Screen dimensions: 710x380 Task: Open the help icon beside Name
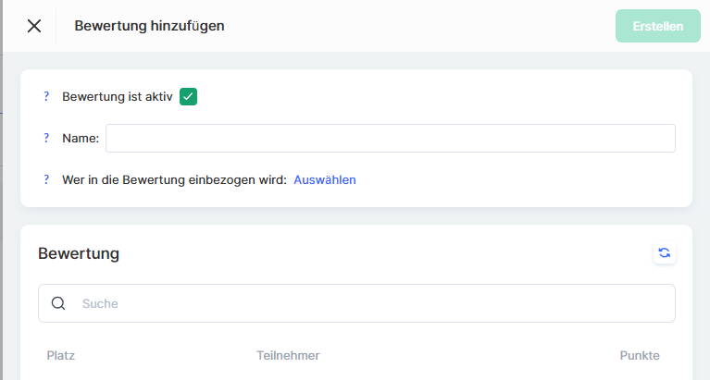pos(46,138)
